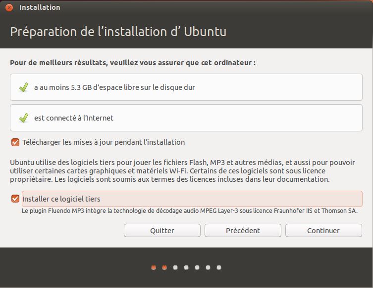
Task: Click the '5.3 GB d'espace libre' requirement text
Action: (114, 87)
